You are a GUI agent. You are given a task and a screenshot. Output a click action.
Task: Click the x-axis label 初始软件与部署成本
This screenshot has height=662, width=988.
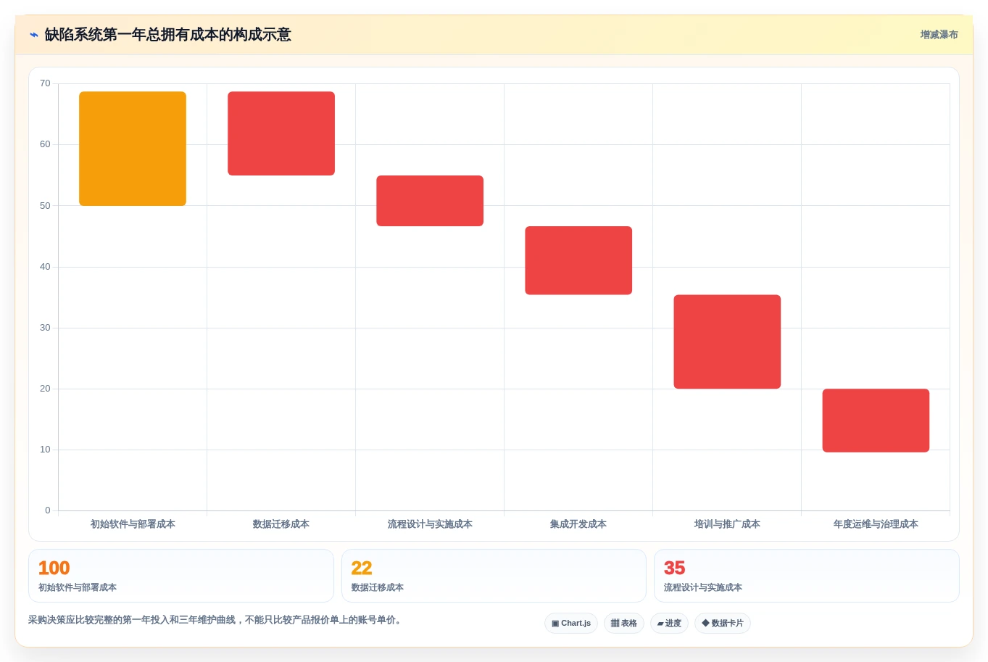tap(133, 524)
